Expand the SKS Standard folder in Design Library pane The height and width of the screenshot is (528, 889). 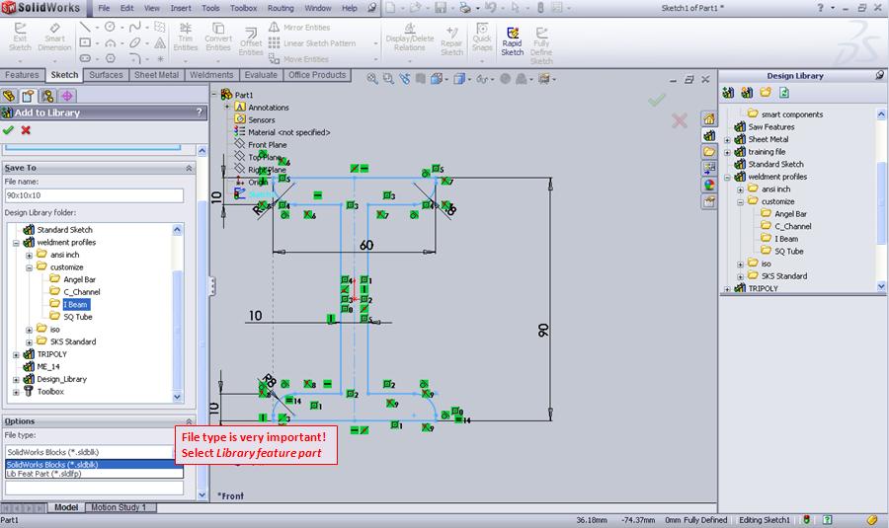click(x=740, y=277)
